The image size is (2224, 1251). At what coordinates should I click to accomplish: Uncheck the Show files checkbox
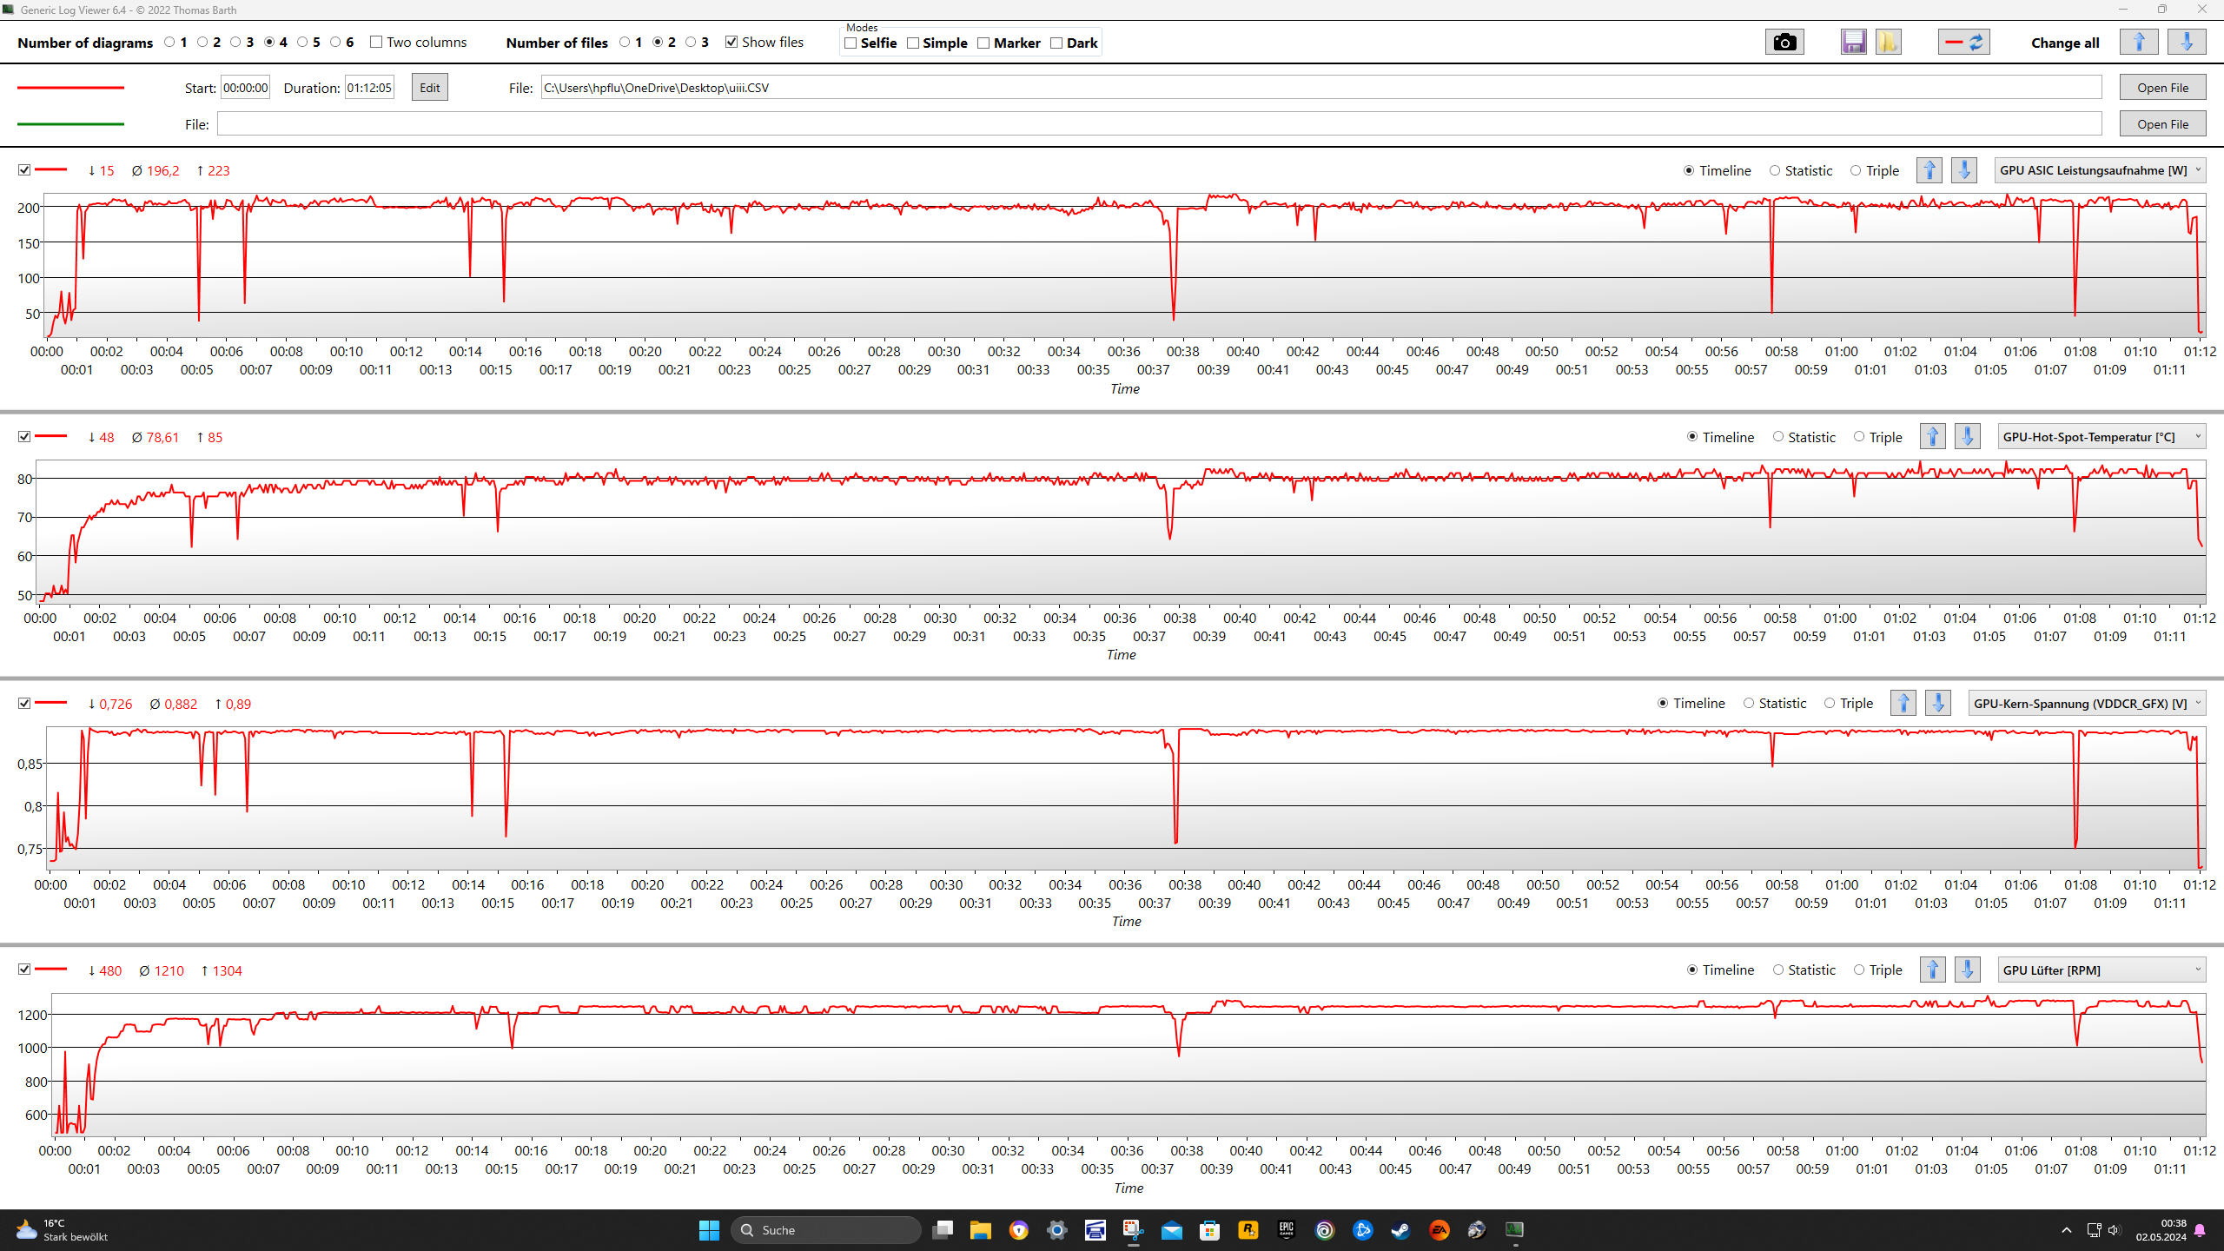[731, 43]
